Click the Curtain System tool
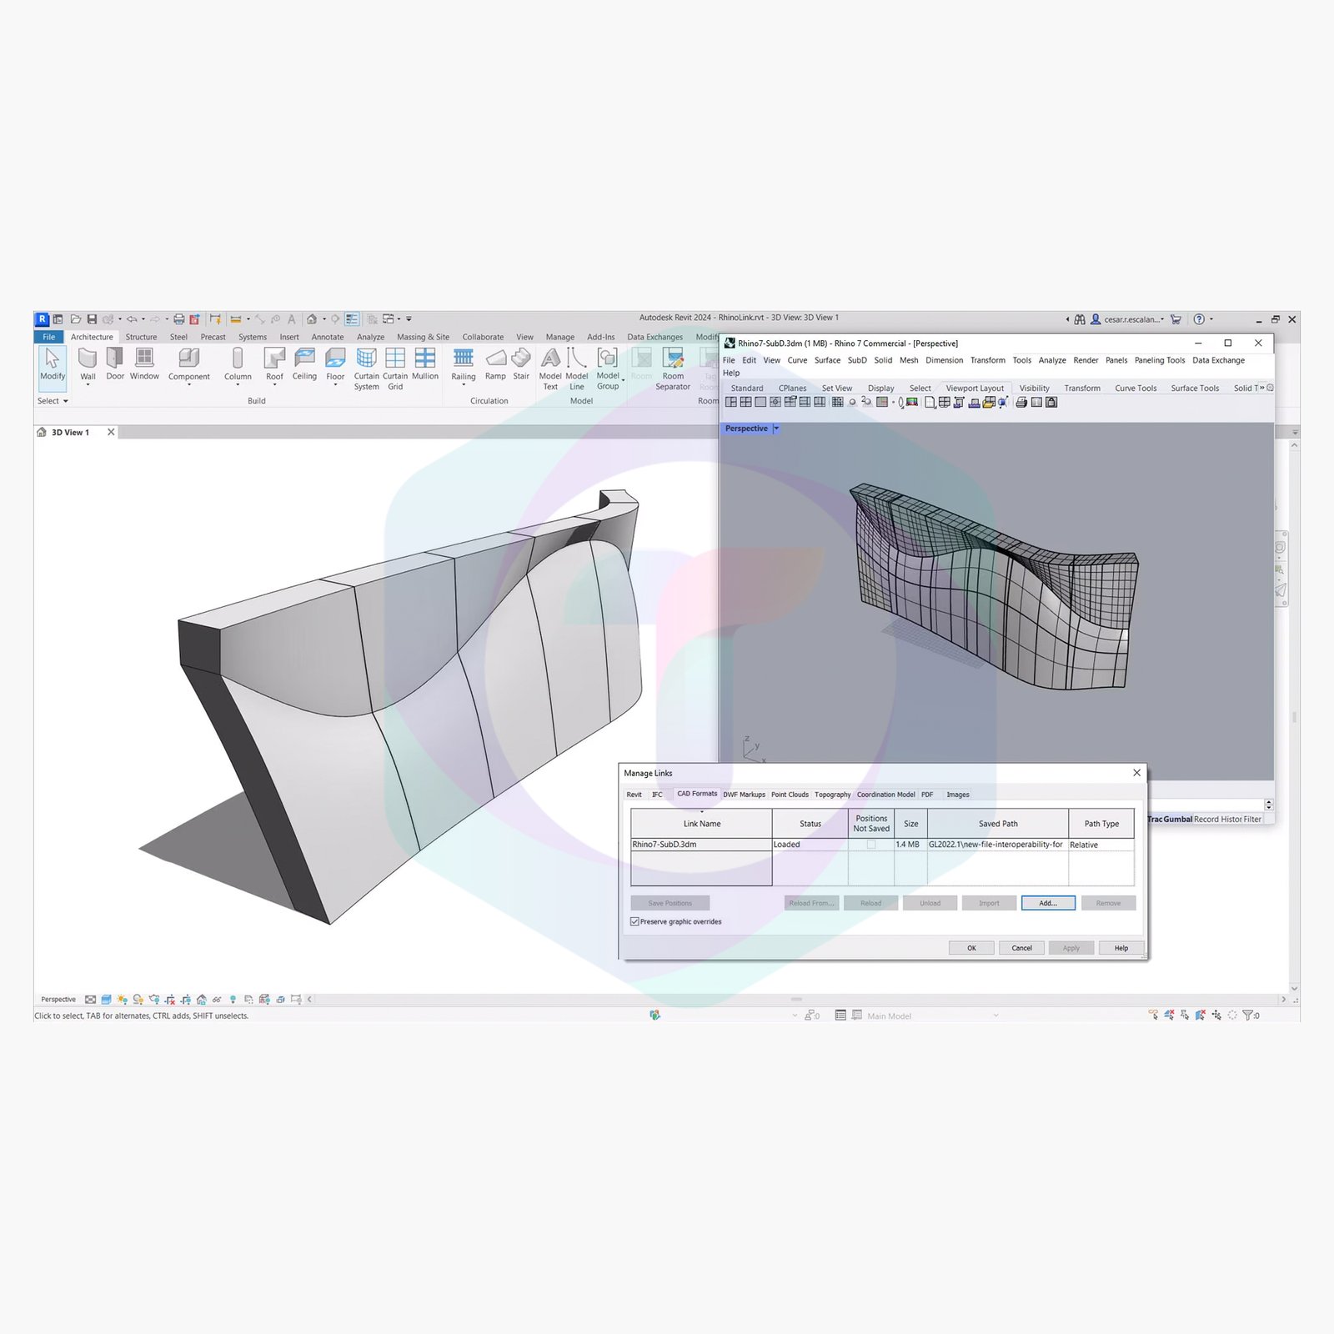Image resolution: width=1334 pixels, height=1334 pixels. [366, 369]
